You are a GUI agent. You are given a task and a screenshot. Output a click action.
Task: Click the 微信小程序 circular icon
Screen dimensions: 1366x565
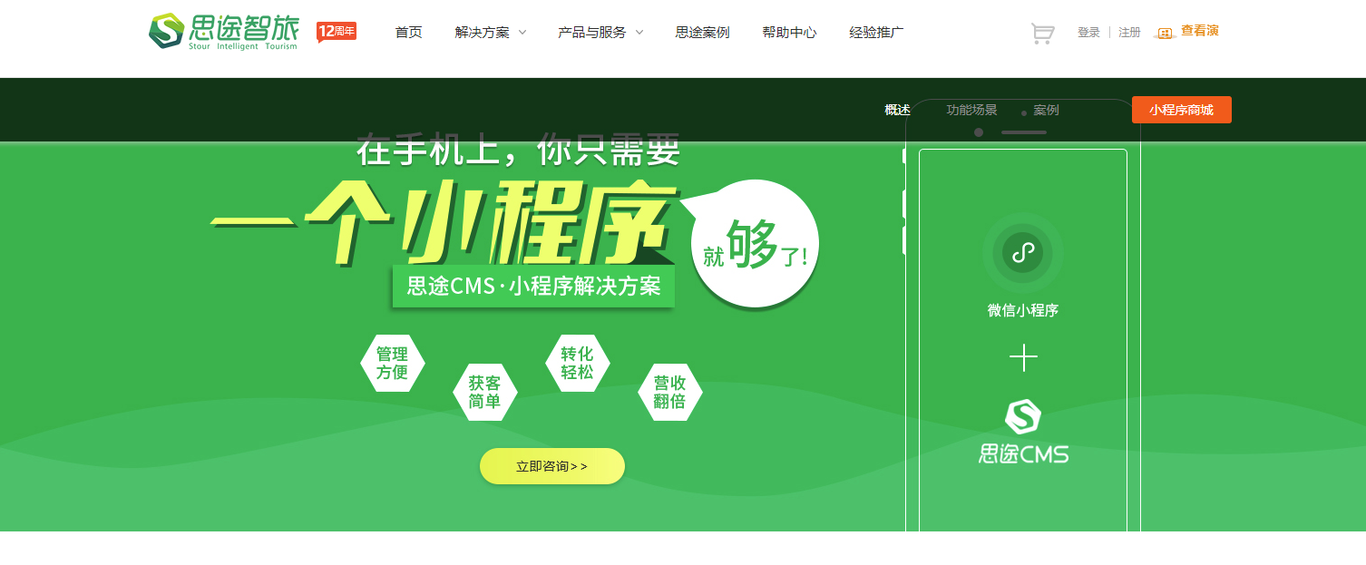tap(1022, 253)
